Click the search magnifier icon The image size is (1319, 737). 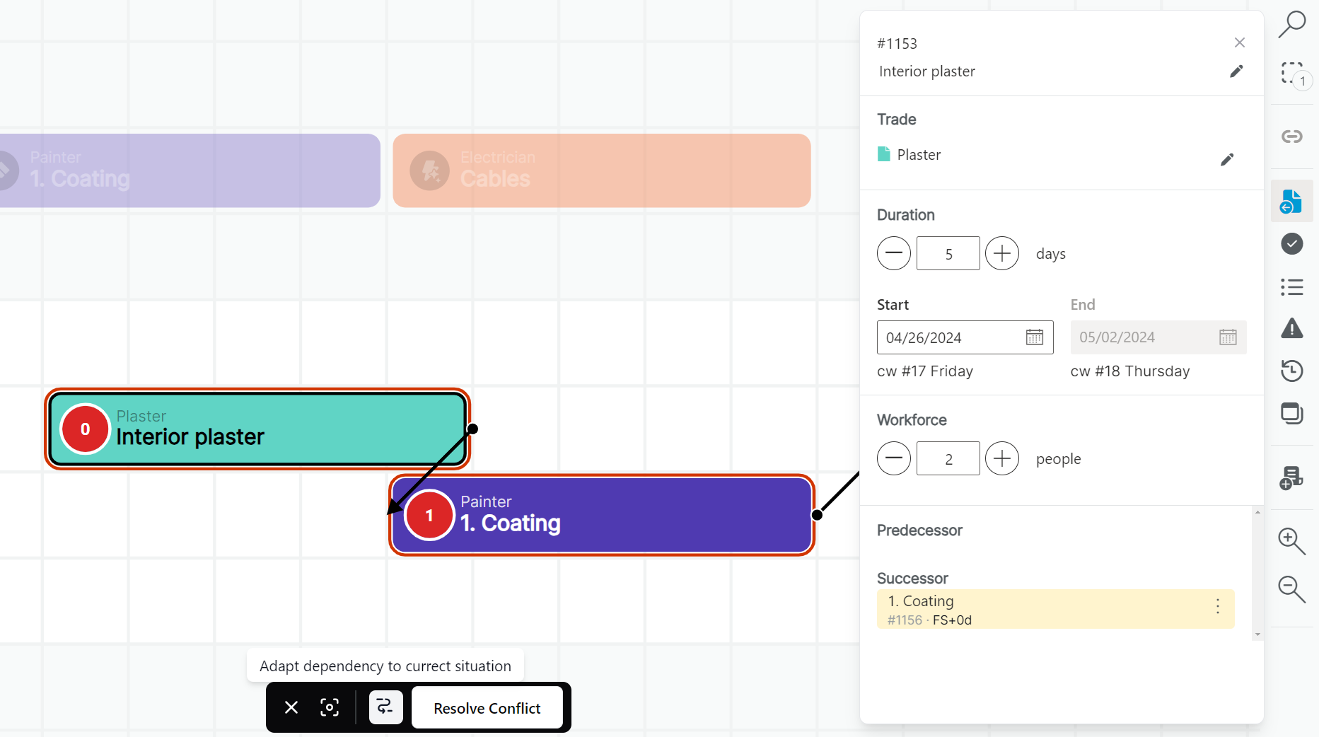[x=1291, y=24]
